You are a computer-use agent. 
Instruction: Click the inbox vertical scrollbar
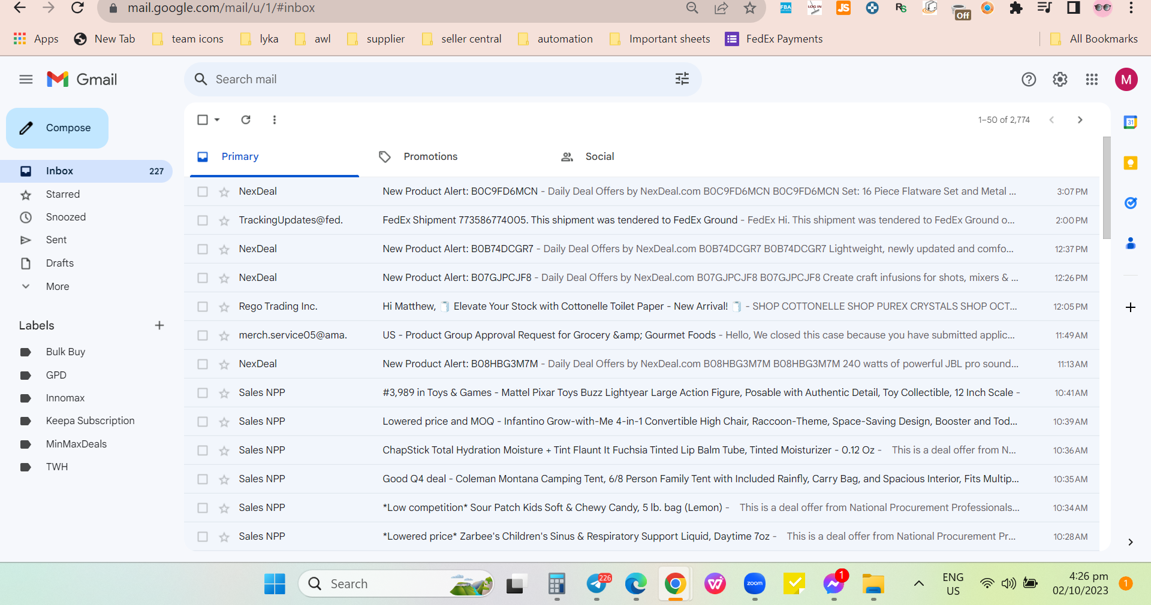[1107, 187]
